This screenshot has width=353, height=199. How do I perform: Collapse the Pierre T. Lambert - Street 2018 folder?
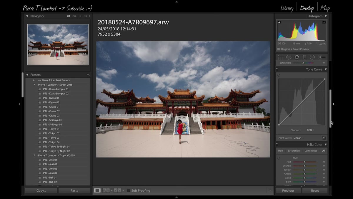[34, 85]
